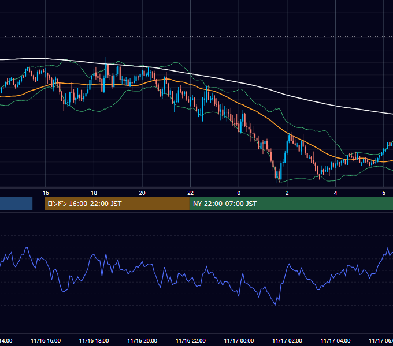Select the ロンドン 16:00-22:00 JST session bar

click(117, 204)
